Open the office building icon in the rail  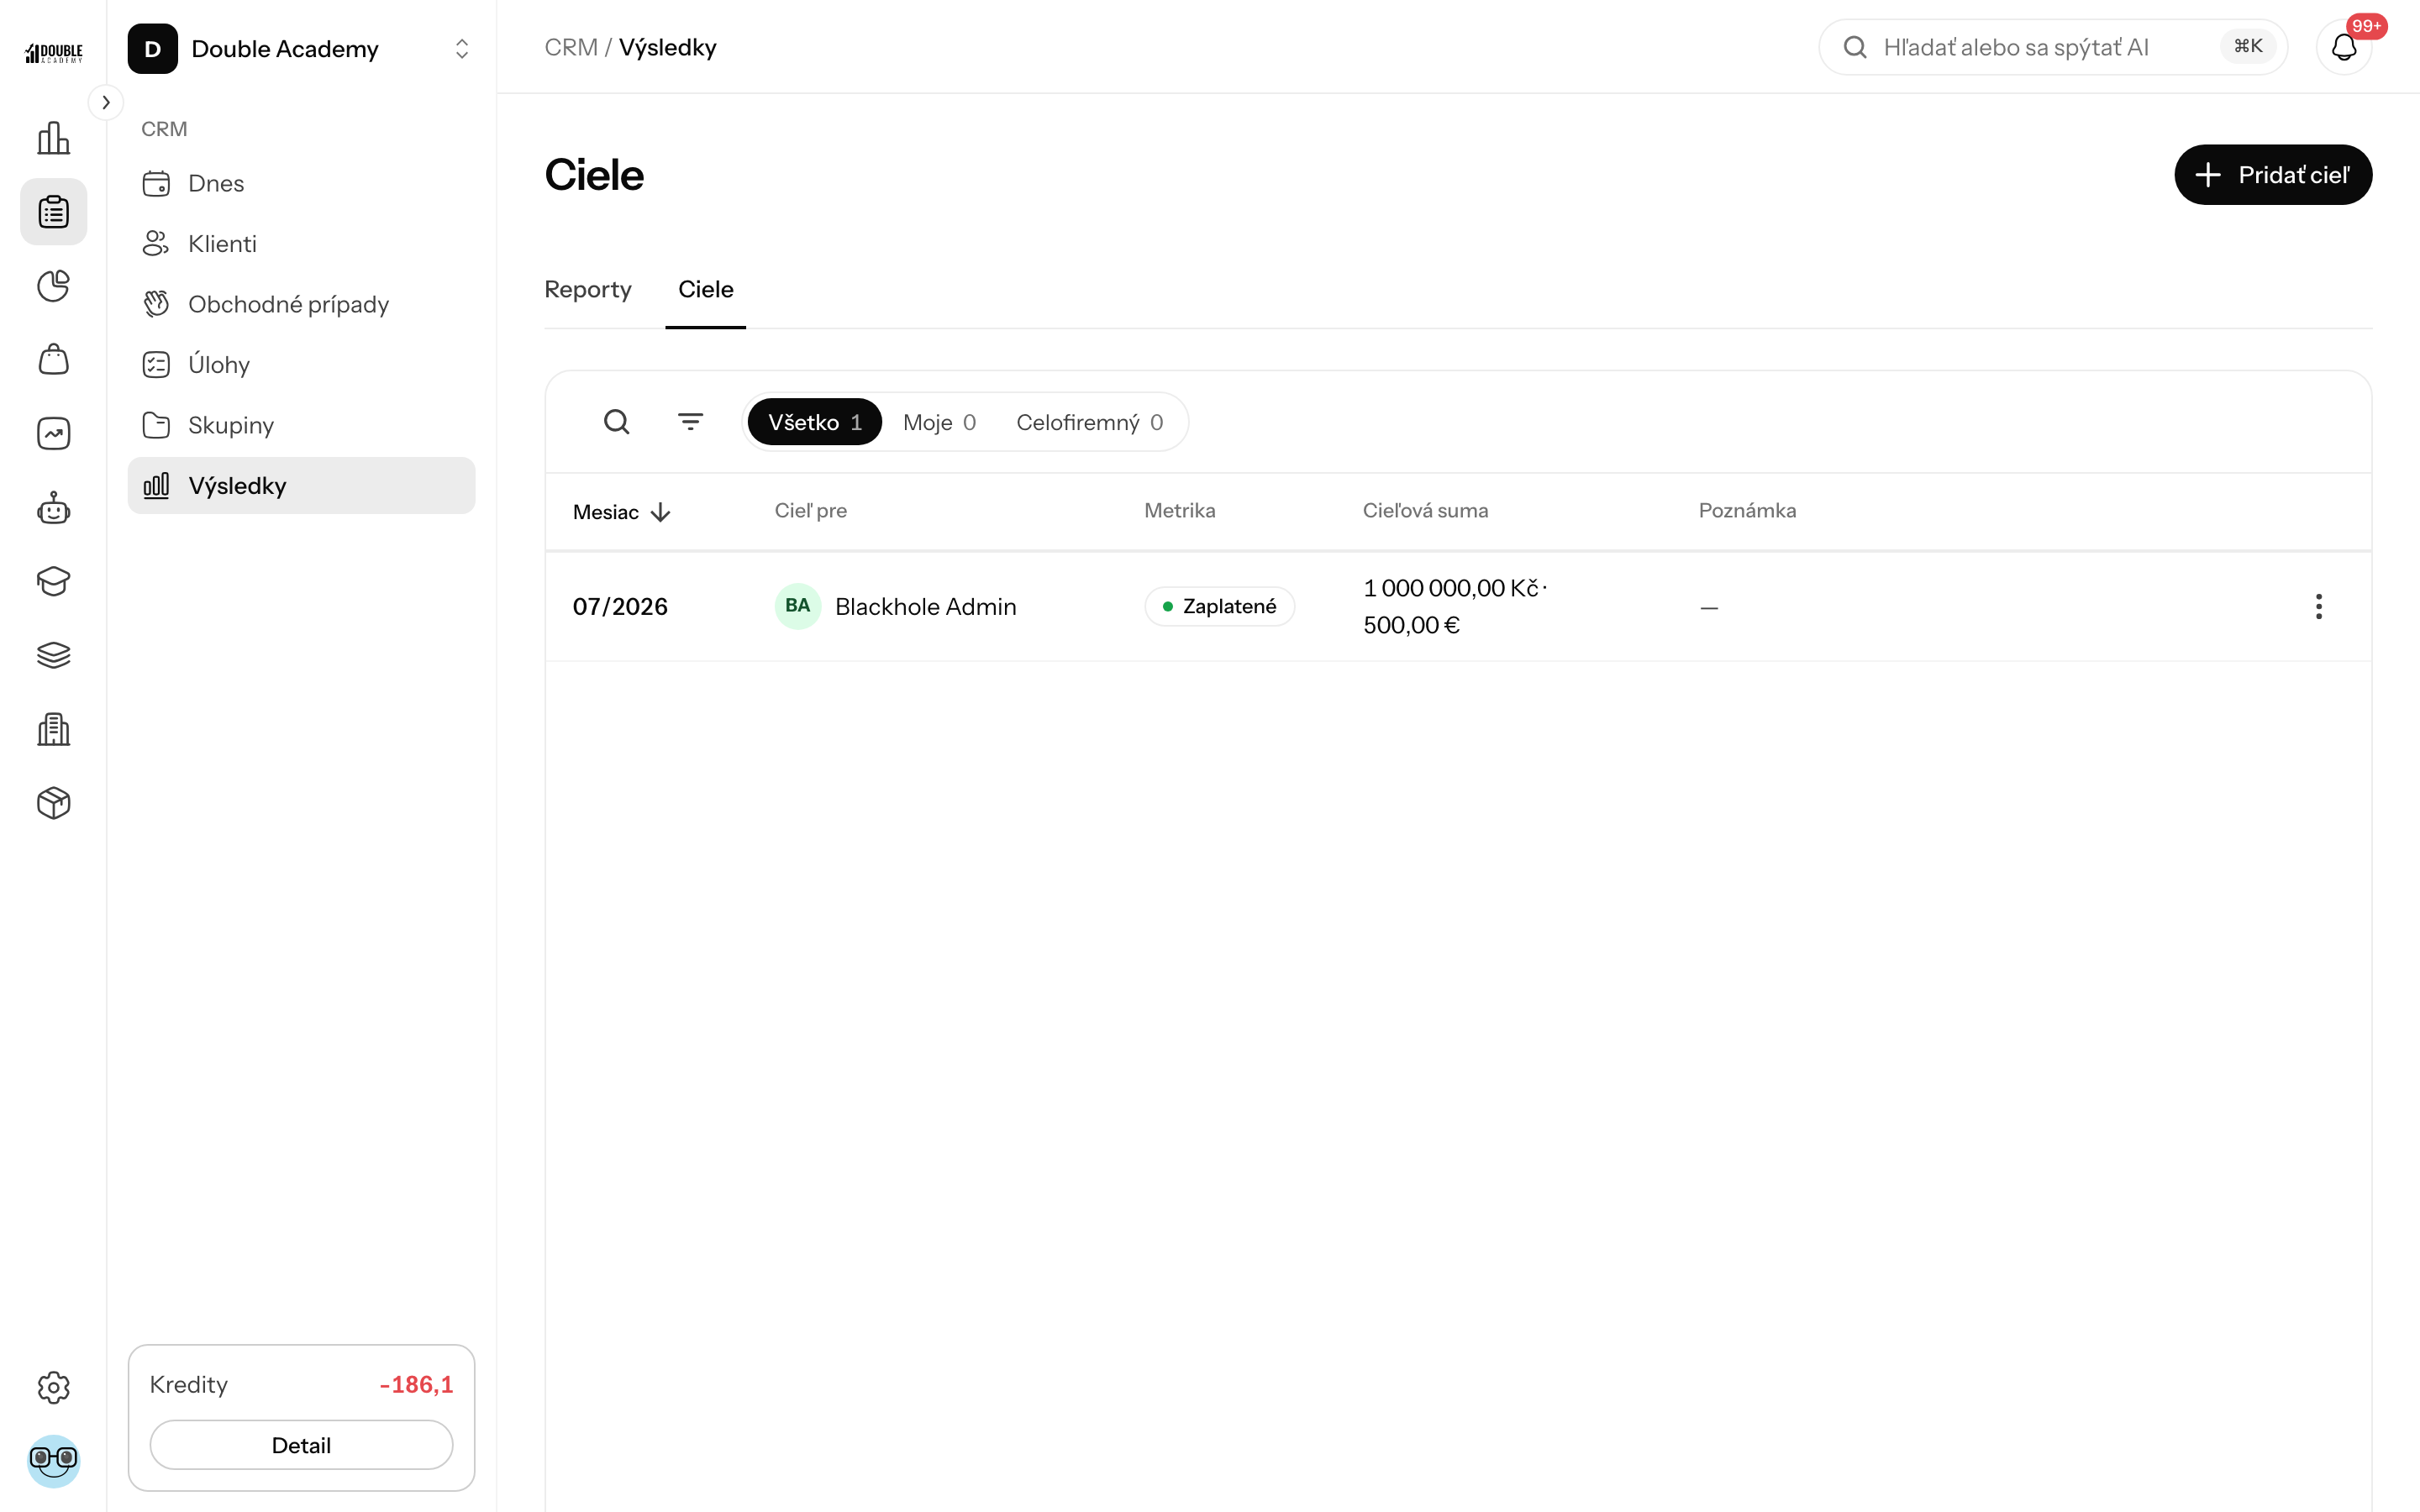click(x=53, y=729)
